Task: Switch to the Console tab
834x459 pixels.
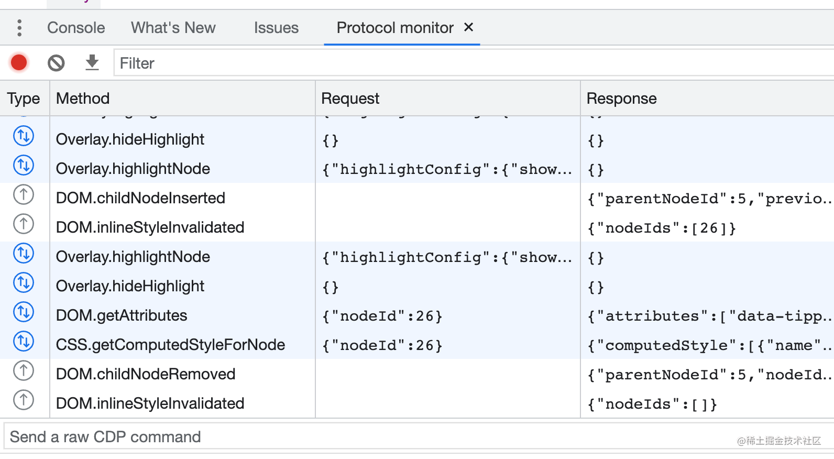Action: click(76, 28)
